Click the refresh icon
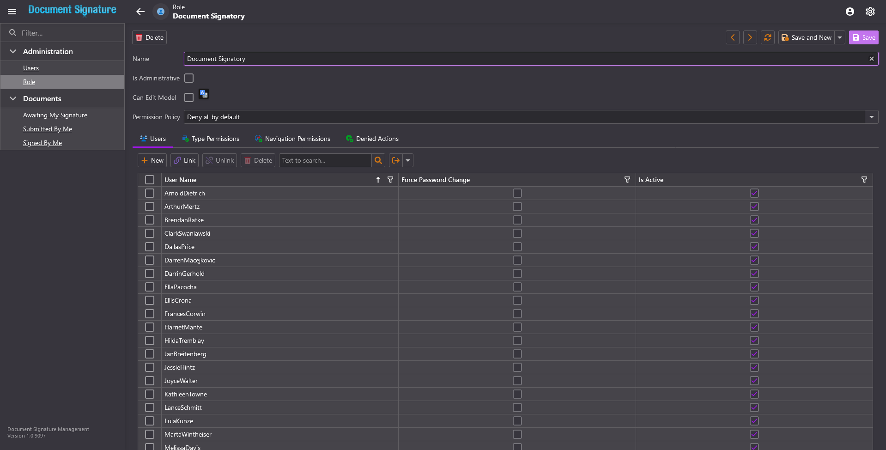The height and width of the screenshot is (450, 886). [x=767, y=37]
